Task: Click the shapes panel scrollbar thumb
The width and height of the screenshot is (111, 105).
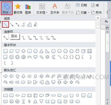Action: click(98, 24)
